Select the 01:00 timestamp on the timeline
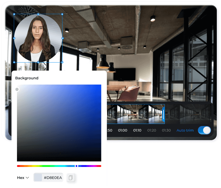 click(x=123, y=130)
